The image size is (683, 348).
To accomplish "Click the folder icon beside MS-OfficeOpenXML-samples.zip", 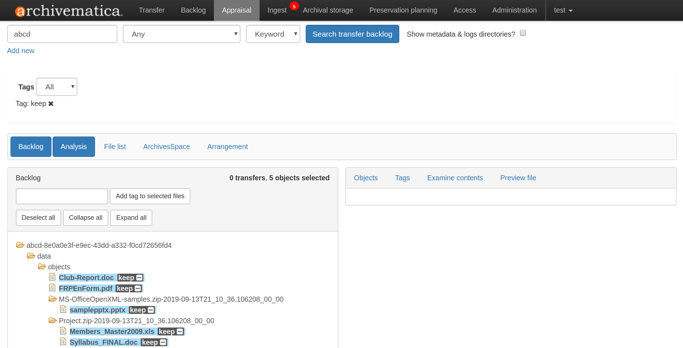I will pyautogui.click(x=53, y=298).
